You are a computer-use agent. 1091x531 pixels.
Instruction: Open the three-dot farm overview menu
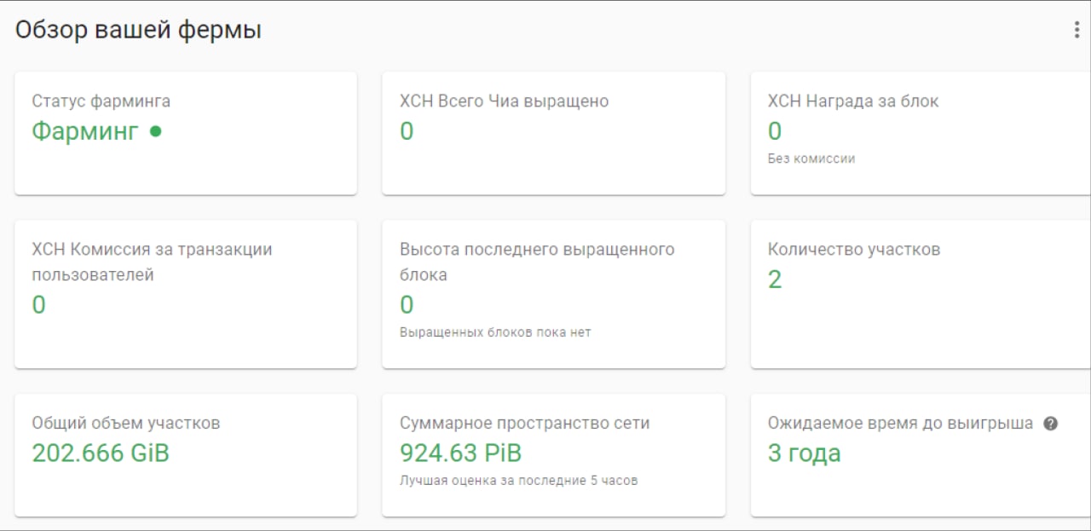tap(1077, 30)
